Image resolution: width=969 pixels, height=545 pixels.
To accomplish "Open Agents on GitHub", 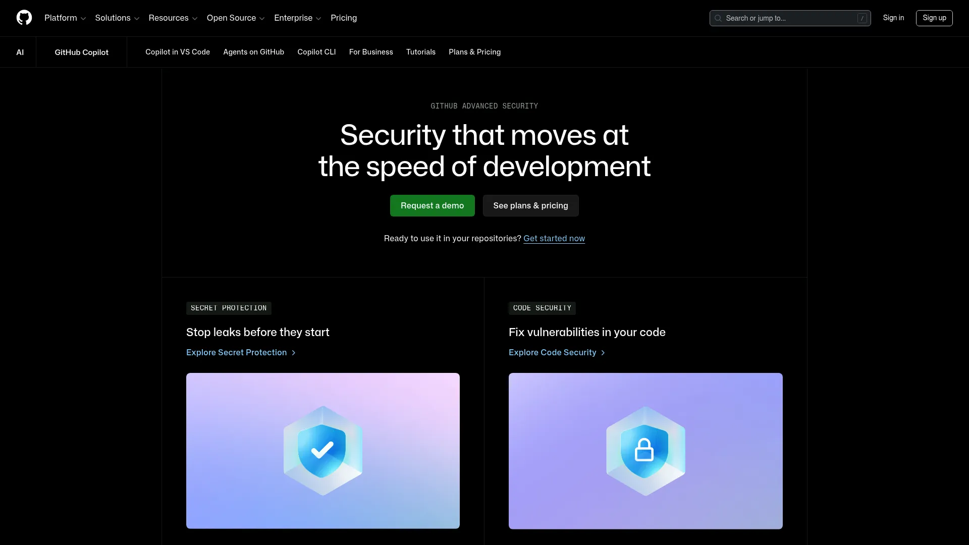I will (253, 52).
